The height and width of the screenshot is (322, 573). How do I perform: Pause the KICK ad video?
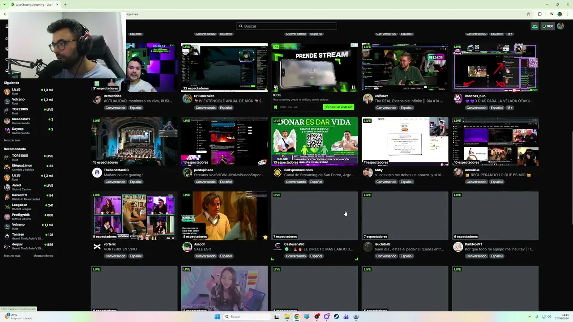353,87
